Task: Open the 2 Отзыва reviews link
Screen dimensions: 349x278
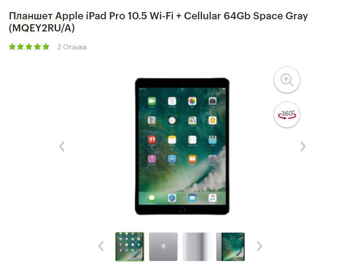Action: 72,47
